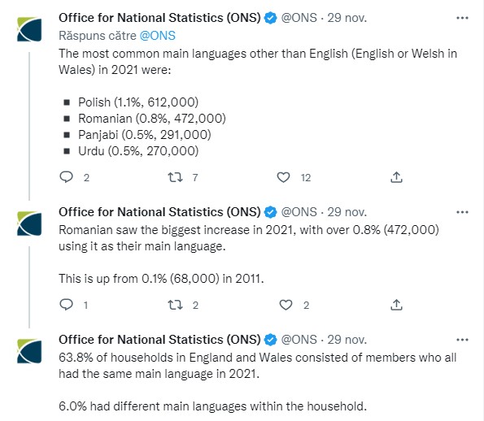This screenshot has width=484, height=421.
Task: Open more options on Romanian increase tweet
Action: click(462, 212)
